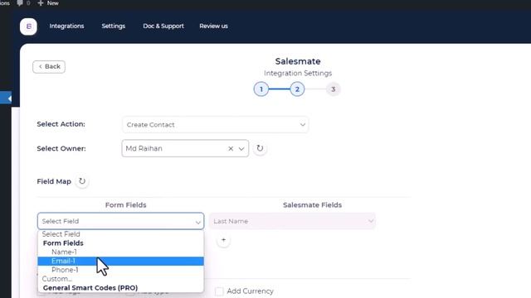Open the Select Owner dropdown chevron

tap(241, 149)
